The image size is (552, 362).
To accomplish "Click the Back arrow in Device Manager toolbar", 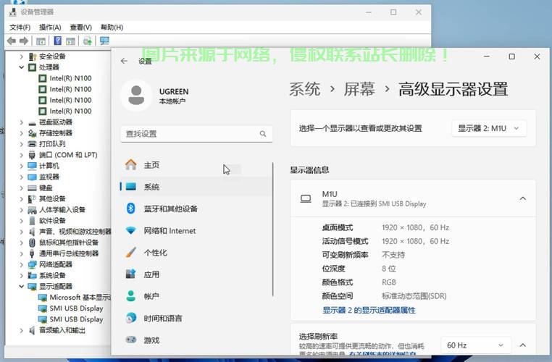I will click(x=12, y=41).
